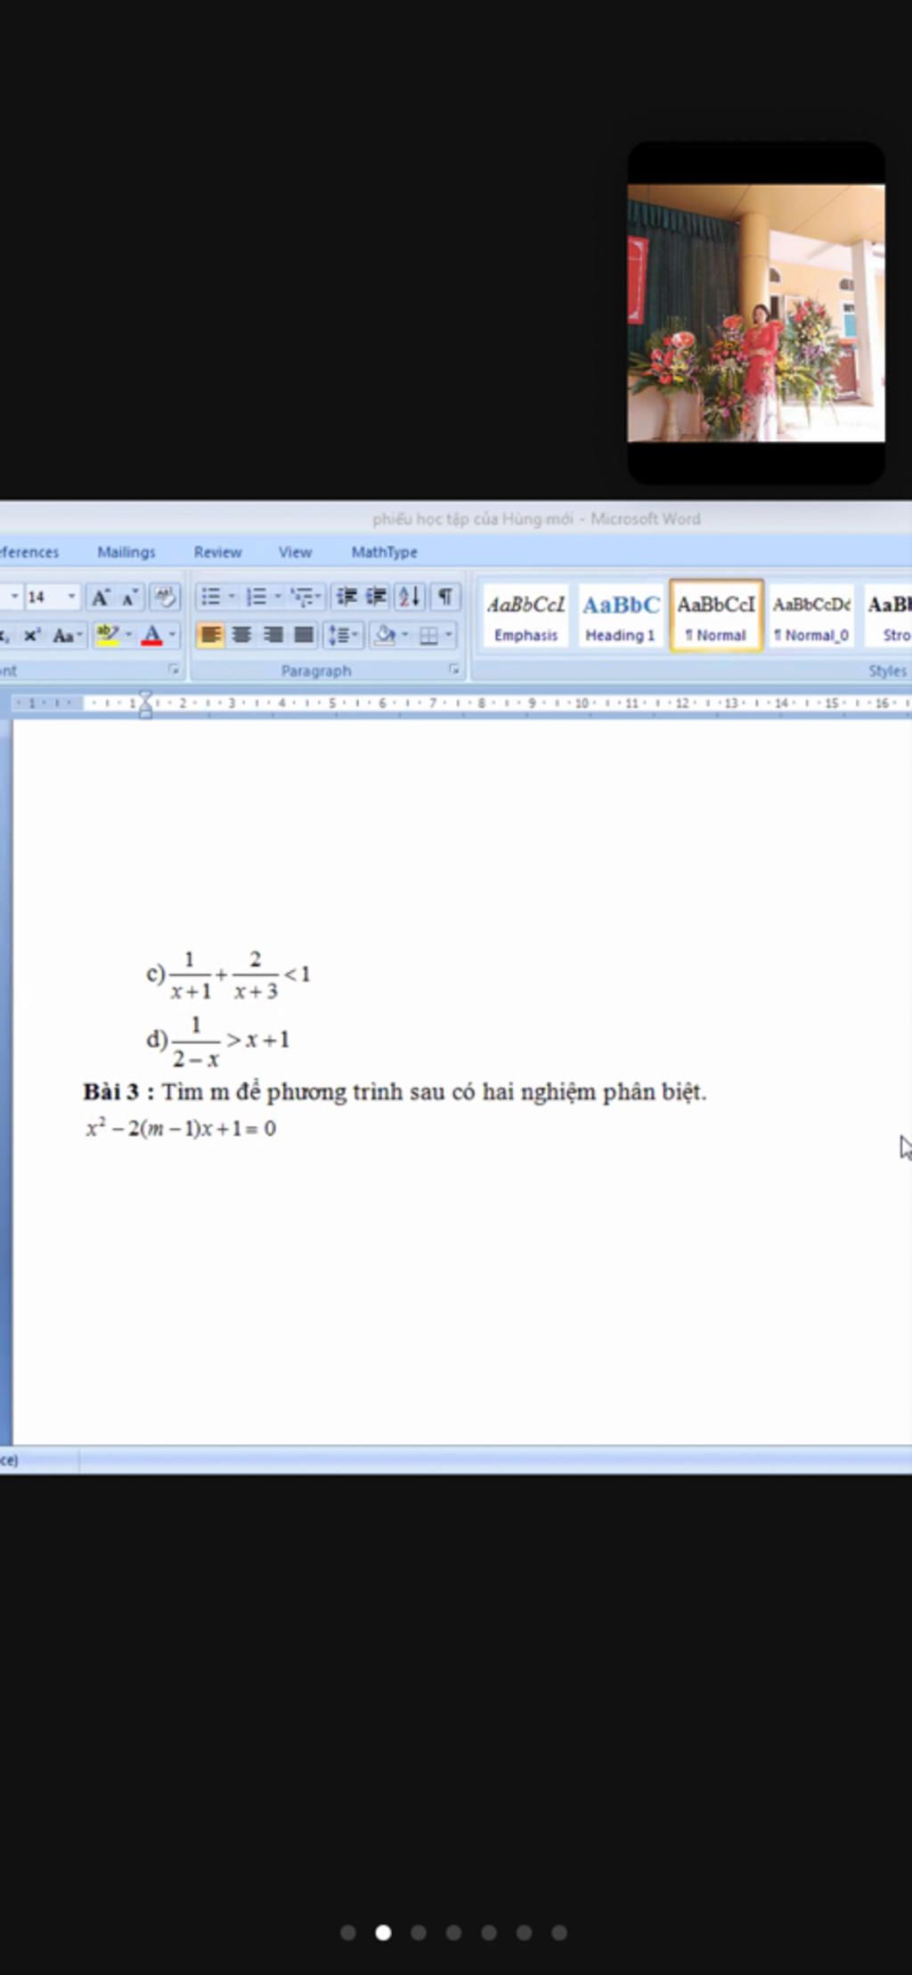Screen dimensions: 912x1975
Task: Open the highlight color dropdown arrow
Action: pos(129,636)
